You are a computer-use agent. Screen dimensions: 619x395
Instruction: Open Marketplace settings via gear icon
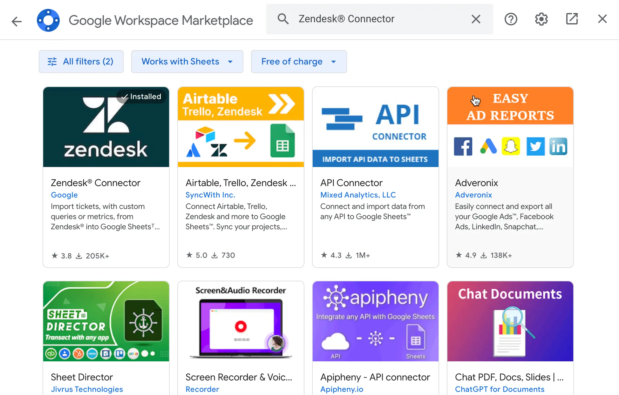click(541, 19)
